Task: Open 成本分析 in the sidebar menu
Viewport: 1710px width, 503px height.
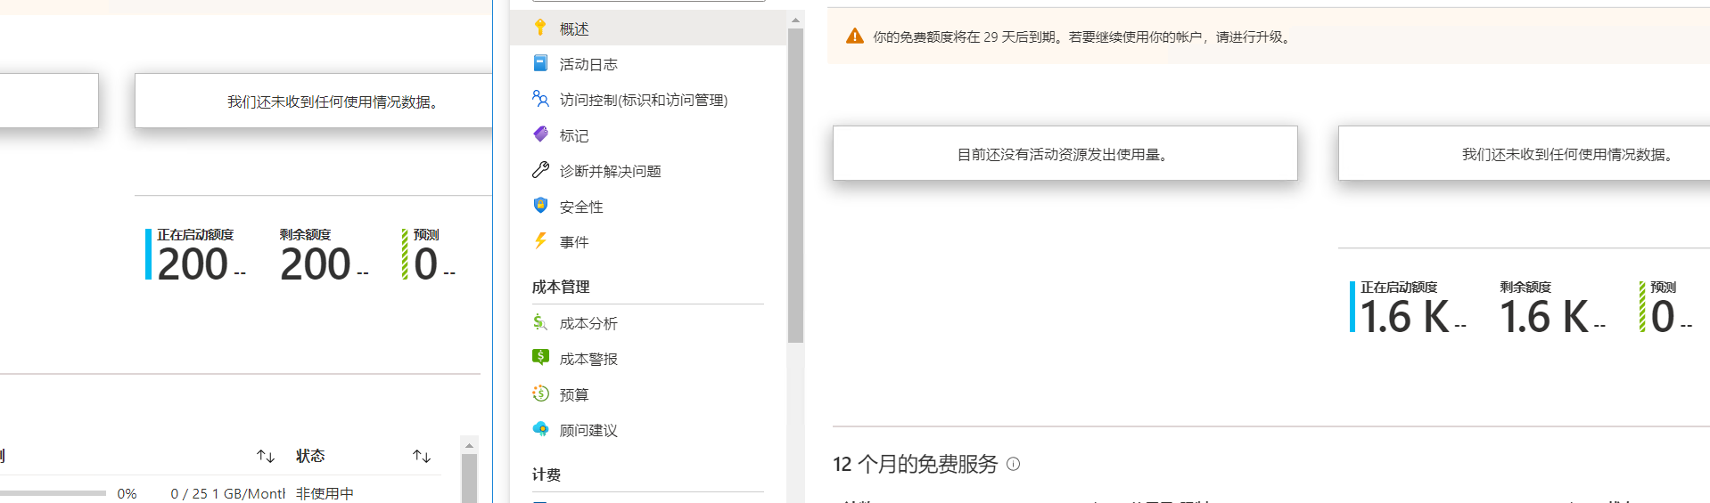Action: 588,323
